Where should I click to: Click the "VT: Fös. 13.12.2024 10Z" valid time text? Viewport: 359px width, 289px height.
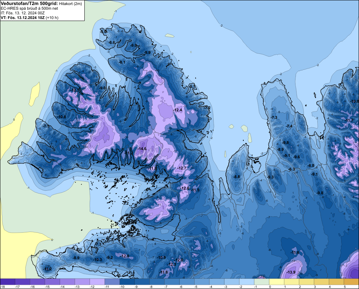point(23,18)
